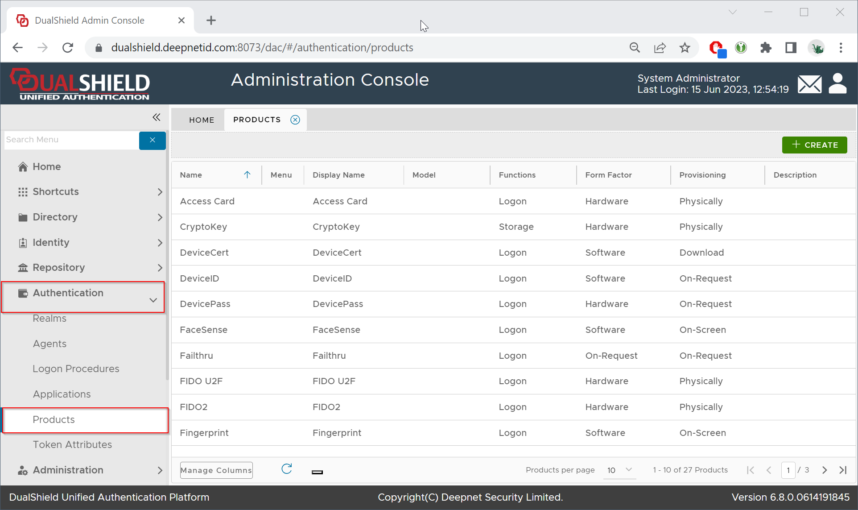Click the browser extensions puzzle icon
The width and height of the screenshot is (858, 510).
coord(766,48)
